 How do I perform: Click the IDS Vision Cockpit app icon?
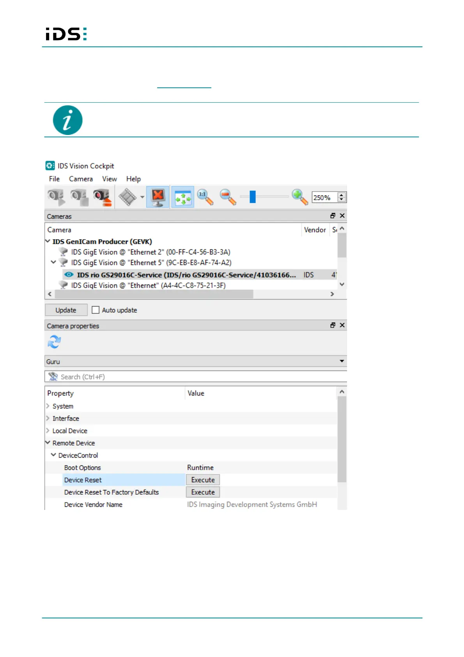coord(50,165)
